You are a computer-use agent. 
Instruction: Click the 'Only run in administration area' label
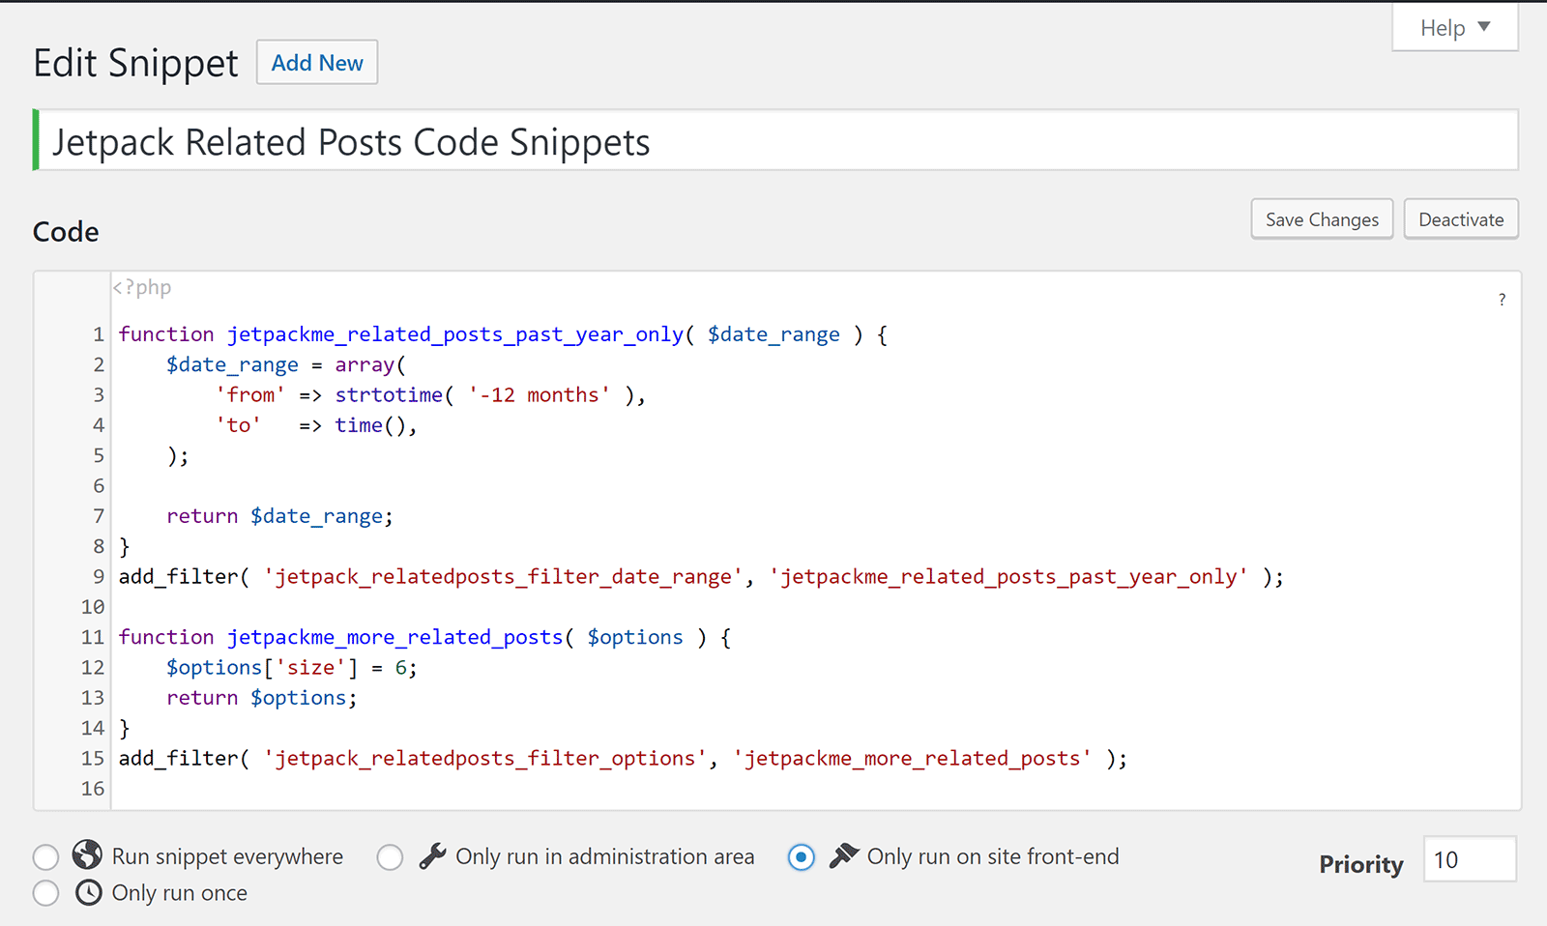604,856
